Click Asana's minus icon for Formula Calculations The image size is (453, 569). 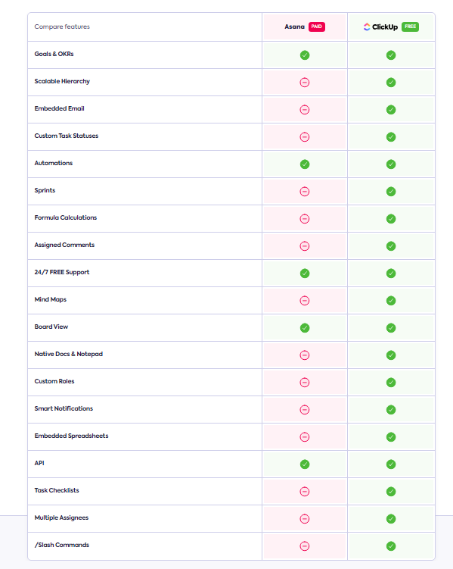305,219
